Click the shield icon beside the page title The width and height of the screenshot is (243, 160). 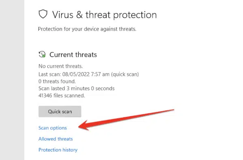pyautogui.click(x=43, y=14)
